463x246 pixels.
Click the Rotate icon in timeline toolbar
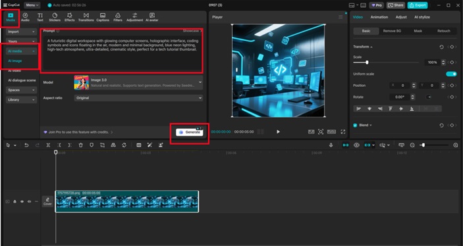coord(124,145)
